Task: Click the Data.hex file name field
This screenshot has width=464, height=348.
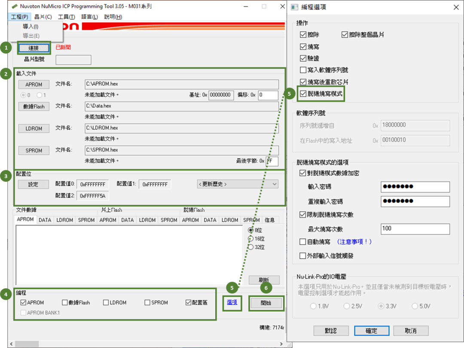Action: click(x=181, y=106)
